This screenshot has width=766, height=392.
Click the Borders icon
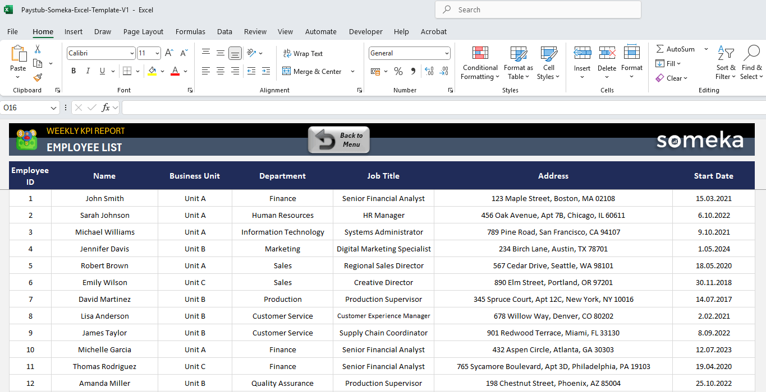(127, 71)
